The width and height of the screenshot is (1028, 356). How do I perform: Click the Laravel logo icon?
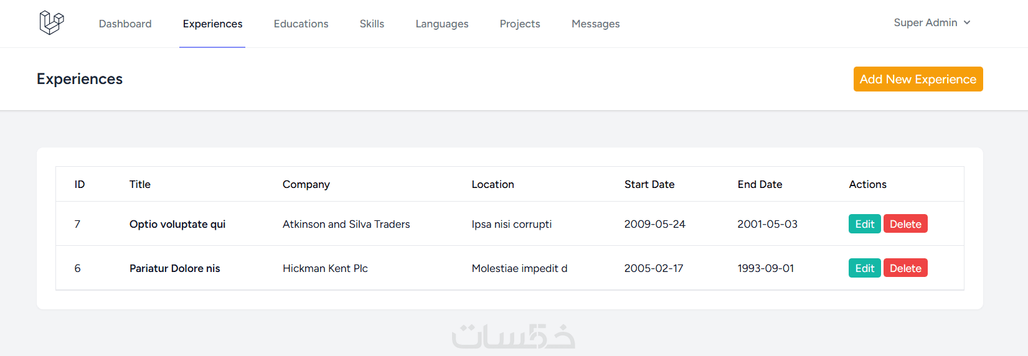[52, 23]
